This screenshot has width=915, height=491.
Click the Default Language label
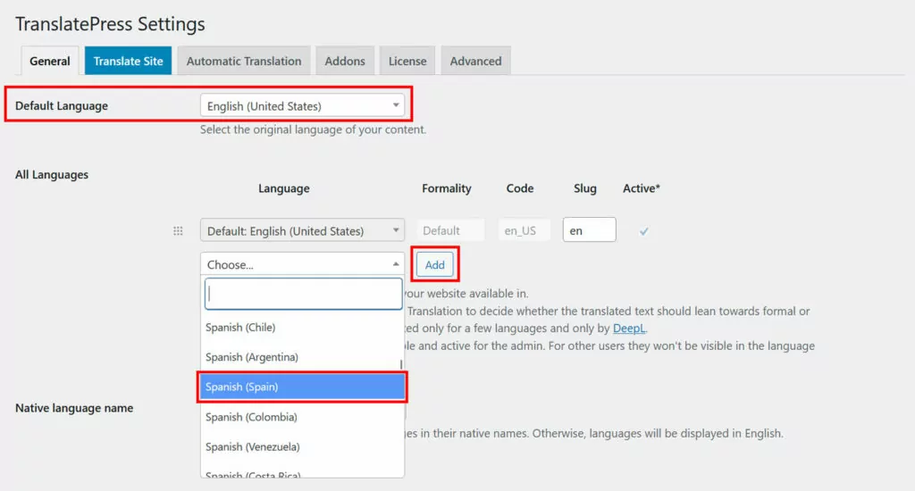pyautogui.click(x=62, y=105)
